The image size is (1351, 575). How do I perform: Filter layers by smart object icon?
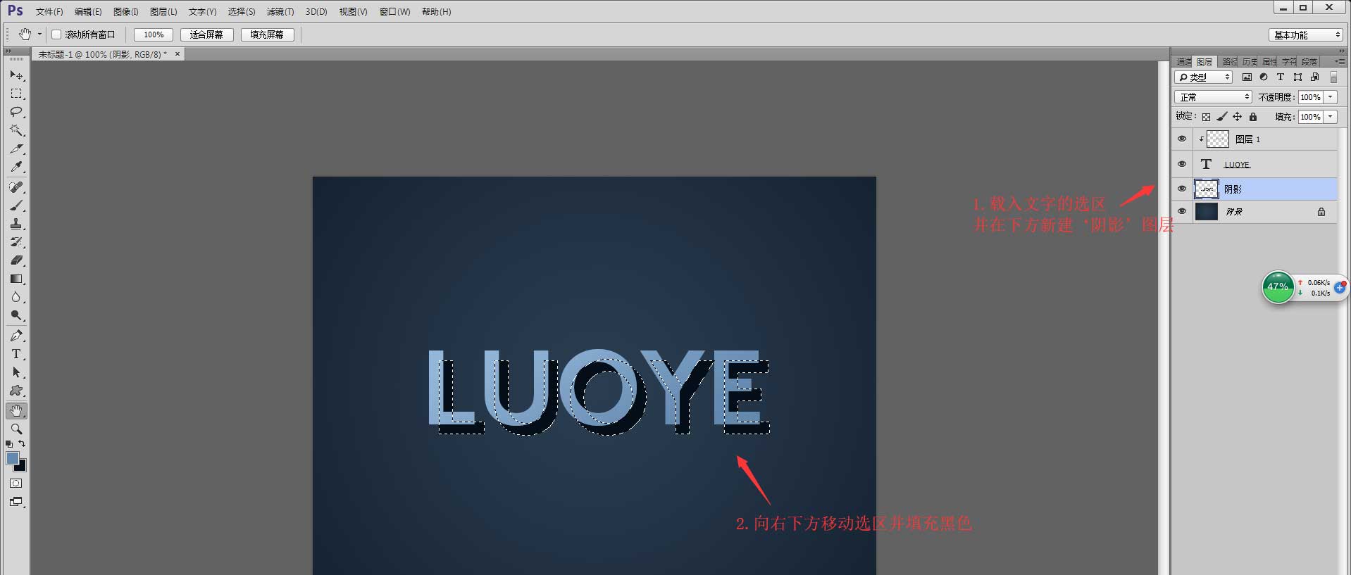[1314, 77]
